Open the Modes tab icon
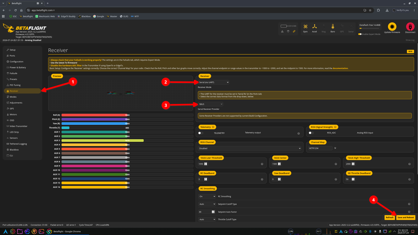 (8, 97)
